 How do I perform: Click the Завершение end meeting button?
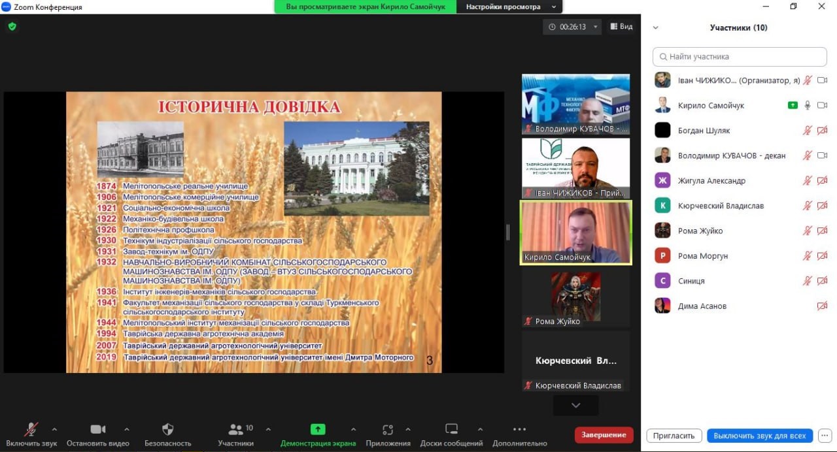pos(604,435)
